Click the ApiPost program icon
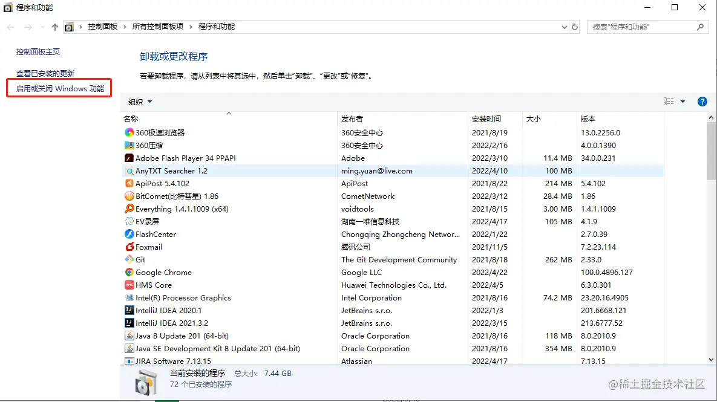Screen dimensions: 717x402 click(x=129, y=183)
